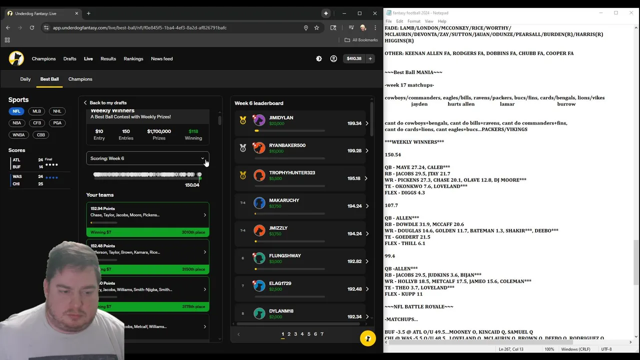The height and width of the screenshot is (360, 640).
Task: Click first place gold medal icon
Action: click(243, 120)
